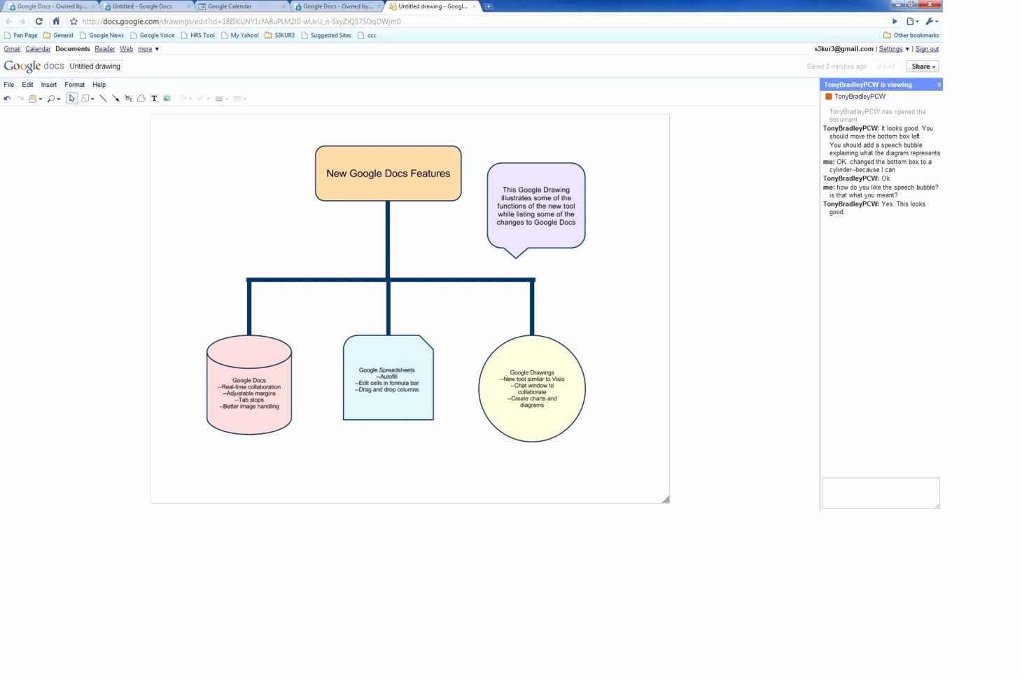This screenshot has height=679, width=1022.
Task: Click the Insert image icon
Action: [x=167, y=98]
